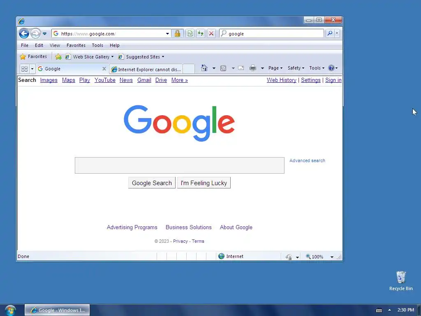Image resolution: width=421 pixels, height=316 pixels.
Task: Open the Tools command bar menu
Action: 317,68
